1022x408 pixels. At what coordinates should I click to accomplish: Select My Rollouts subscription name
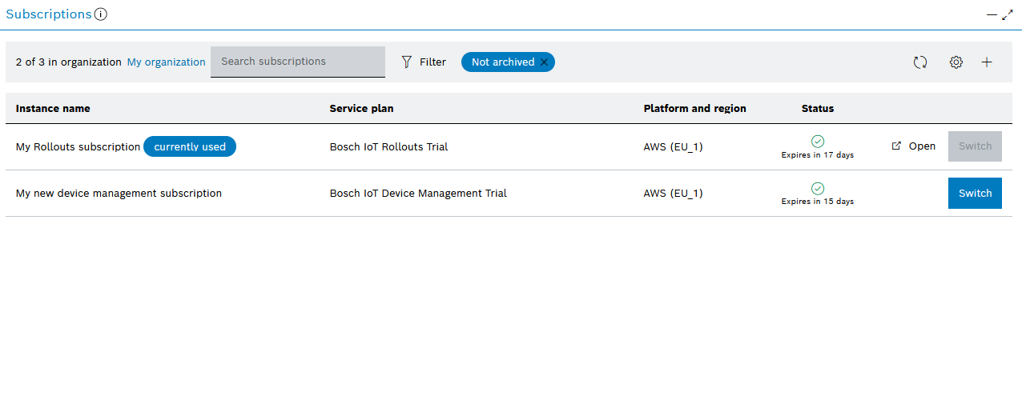point(78,147)
